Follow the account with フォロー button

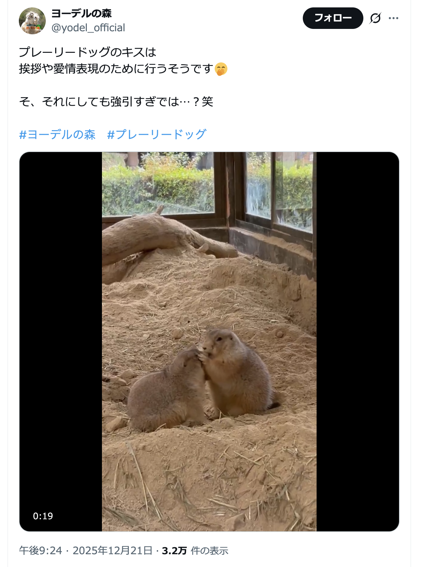point(333,18)
